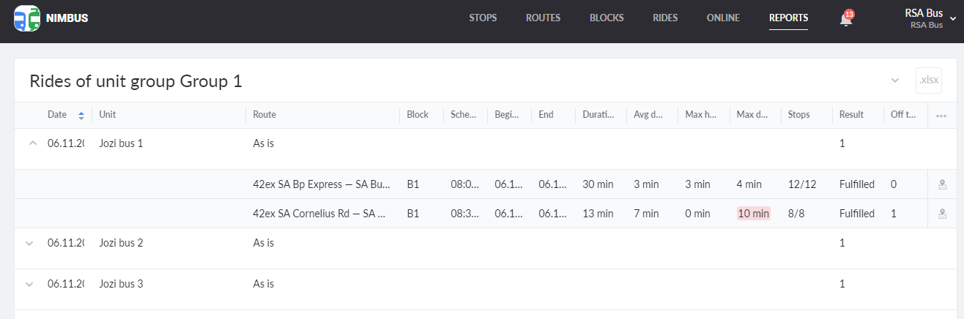Show map track for 42ex SA Cornelius Rd ride
Image resolution: width=964 pixels, height=319 pixels.
[x=942, y=214]
